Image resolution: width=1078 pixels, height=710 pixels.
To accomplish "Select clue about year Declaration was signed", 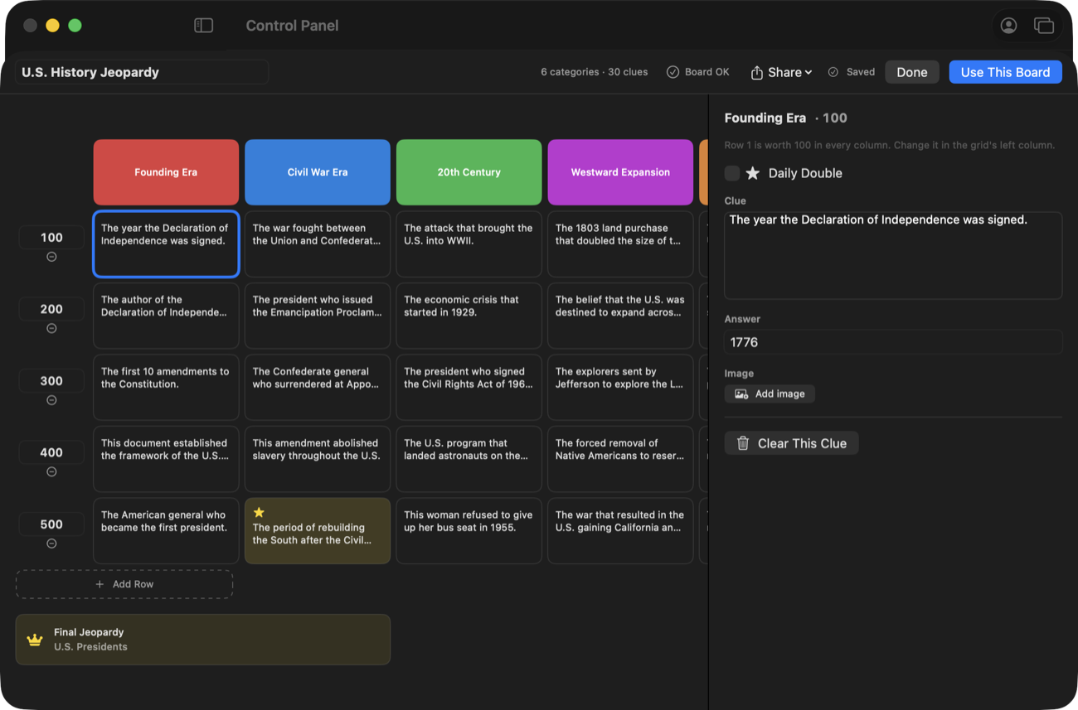I will (x=166, y=244).
